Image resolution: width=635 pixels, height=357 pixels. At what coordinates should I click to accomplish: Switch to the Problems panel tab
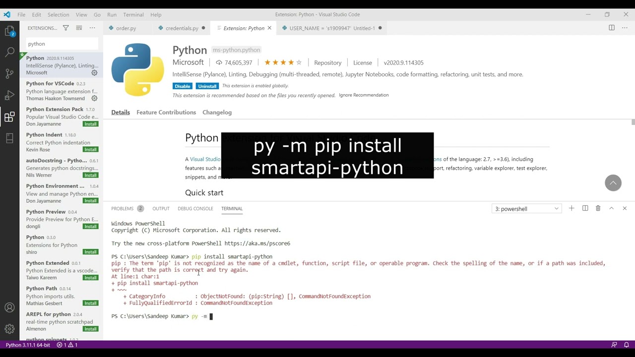[x=127, y=209]
